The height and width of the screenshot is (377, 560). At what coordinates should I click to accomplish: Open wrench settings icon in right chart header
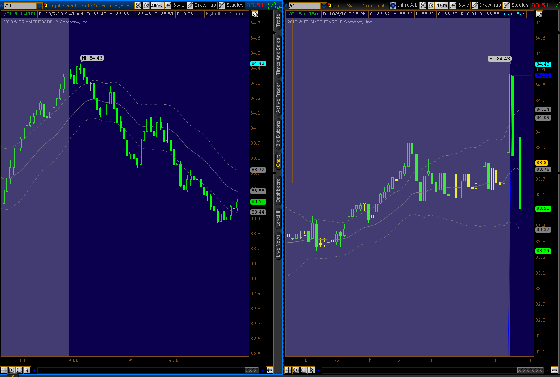point(431,5)
